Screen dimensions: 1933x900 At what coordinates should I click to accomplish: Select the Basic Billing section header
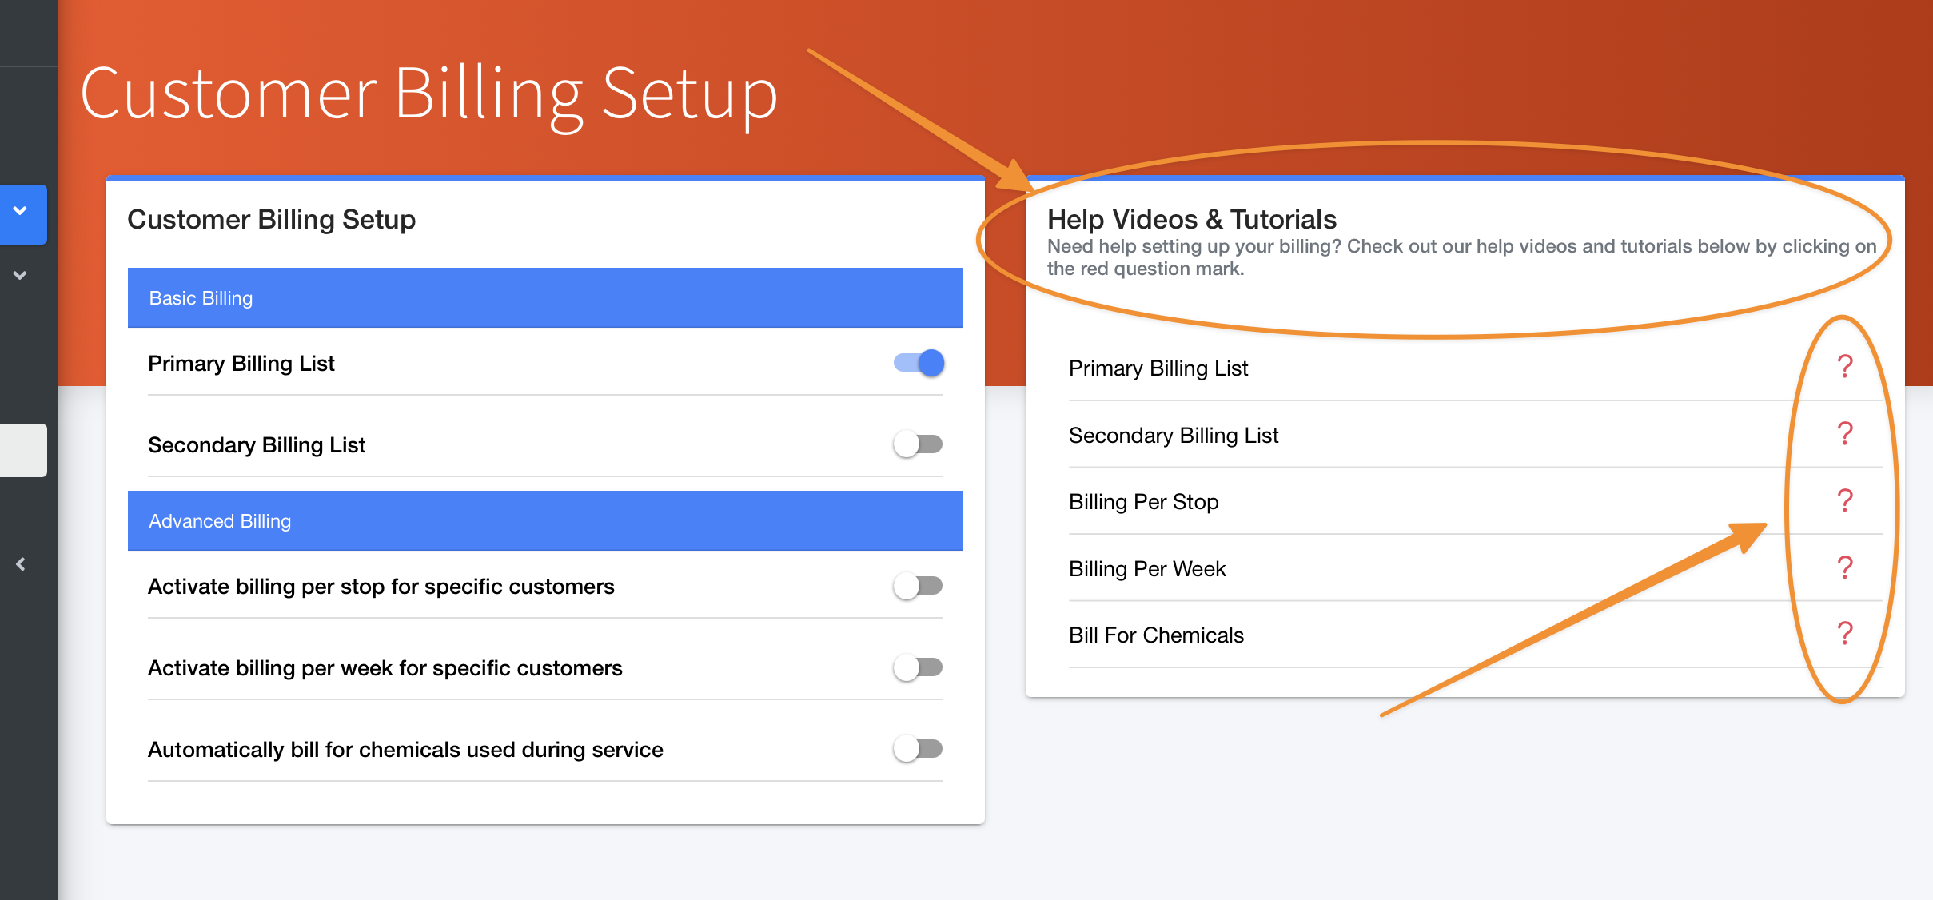(x=545, y=298)
